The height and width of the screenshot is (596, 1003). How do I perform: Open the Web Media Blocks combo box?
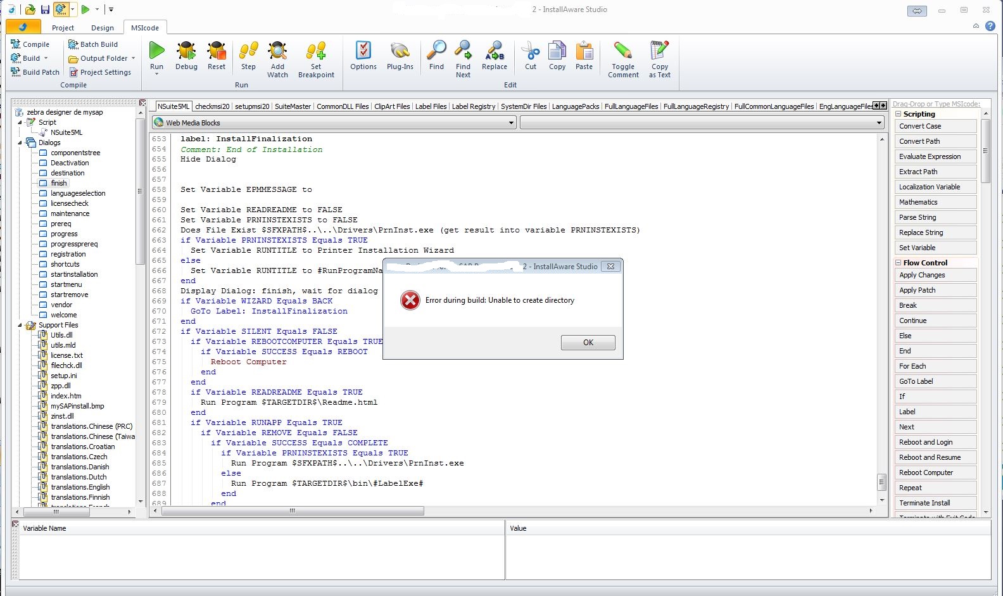pos(334,122)
